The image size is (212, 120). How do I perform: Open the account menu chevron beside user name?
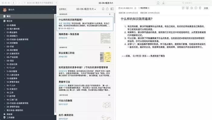[53, 10]
